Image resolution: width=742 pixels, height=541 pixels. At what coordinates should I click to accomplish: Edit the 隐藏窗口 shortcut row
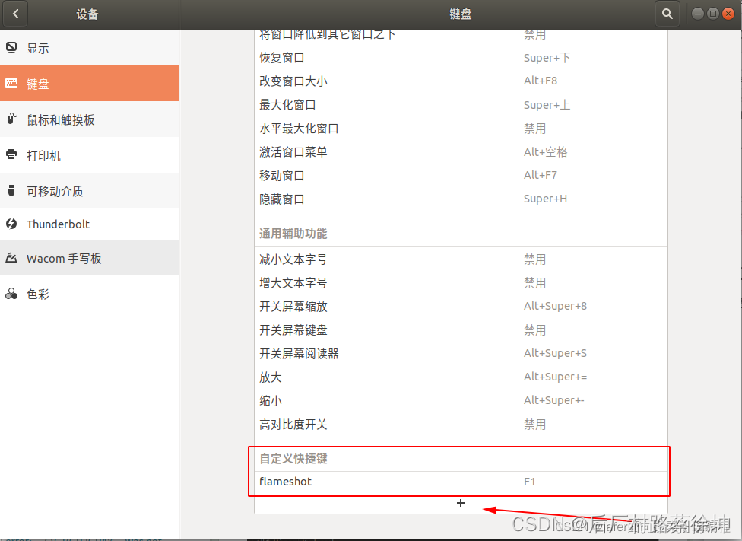pyautogui.click(x=461, y=199)
